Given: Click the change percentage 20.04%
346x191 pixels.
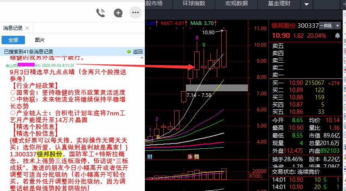Looking at the screenshot, I should pos(317,36).
